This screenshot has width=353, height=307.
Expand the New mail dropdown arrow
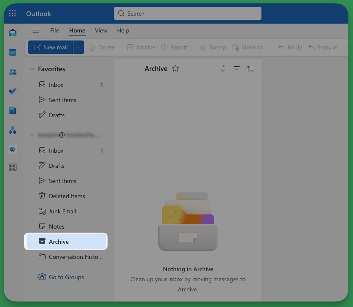click(78, 47)
